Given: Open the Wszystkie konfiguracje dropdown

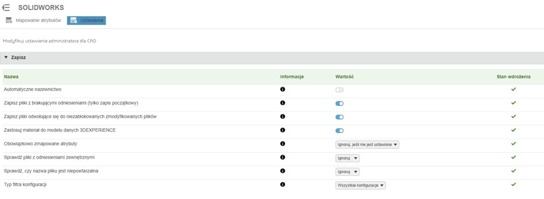Looking at the screenshot, I should pos(361,186).
